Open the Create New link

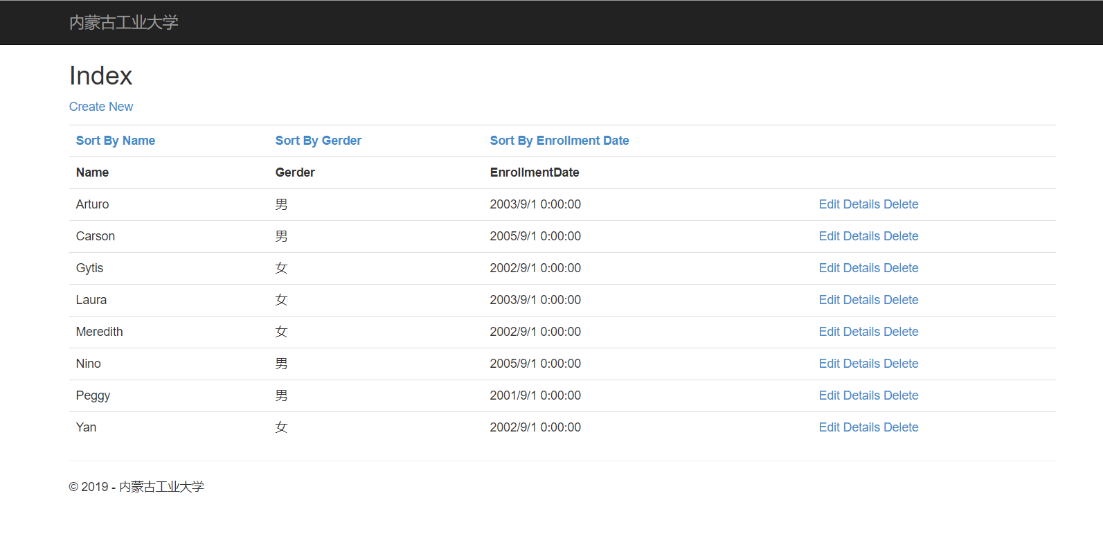pyautogui.click(x=101, y=107)
